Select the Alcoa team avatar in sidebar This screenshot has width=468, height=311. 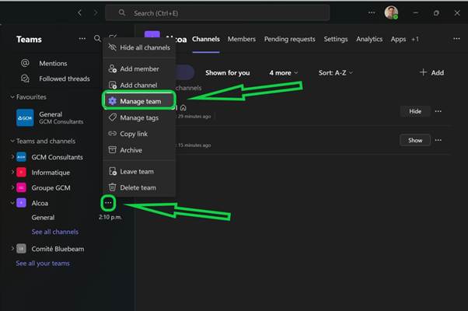coord(21,203)
